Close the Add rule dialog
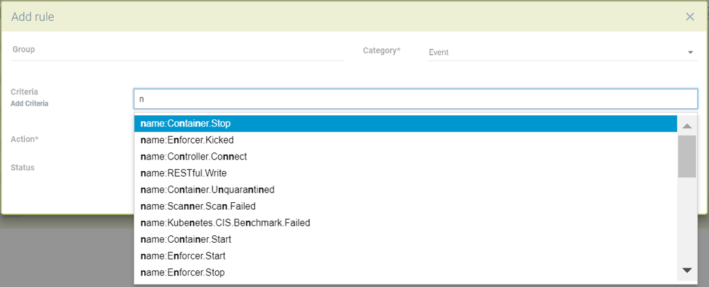709x287 pixels. coord(690,17)
